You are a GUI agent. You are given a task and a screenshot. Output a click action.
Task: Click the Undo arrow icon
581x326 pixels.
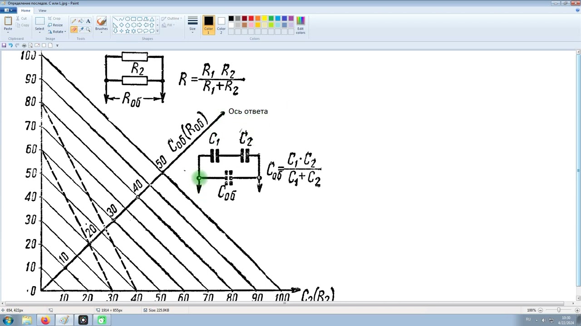[x=10, y=45]
